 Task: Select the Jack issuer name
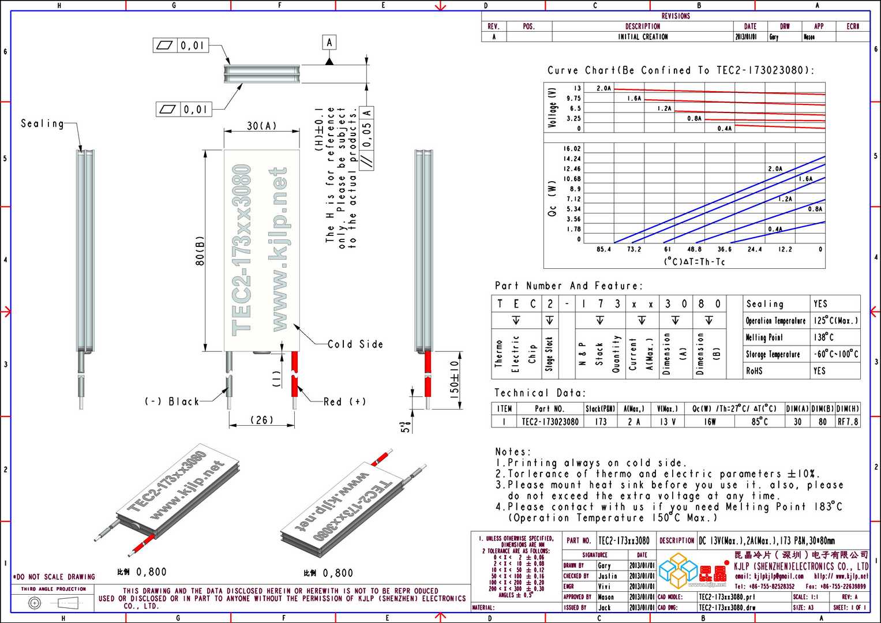coord(603,607)
